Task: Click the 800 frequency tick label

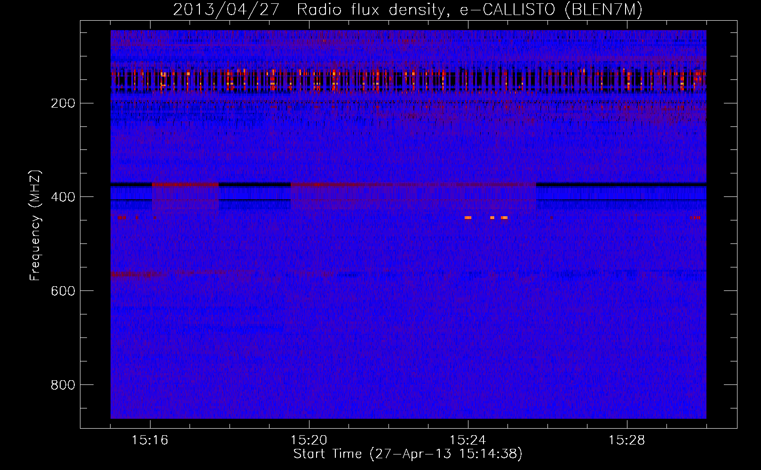Action: (63, 385)
